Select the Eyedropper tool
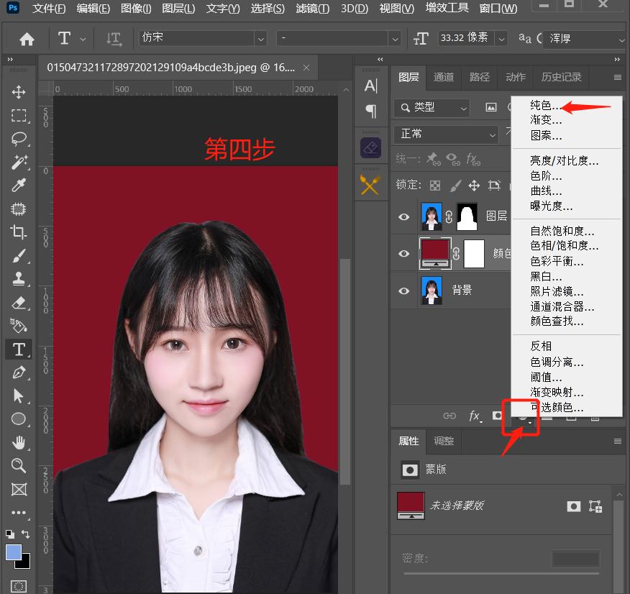The width and height of the screenshot is (630, 594). point(19,185)
